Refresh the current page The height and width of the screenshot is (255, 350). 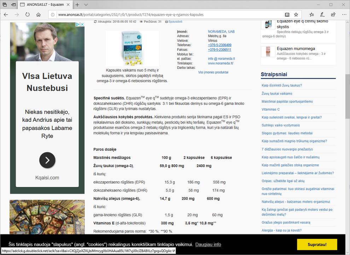(x=28, y=15)
